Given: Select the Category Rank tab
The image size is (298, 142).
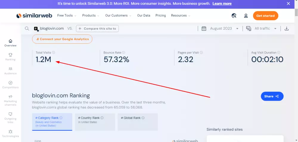Looking at the screenshot, I should point(52,122).
